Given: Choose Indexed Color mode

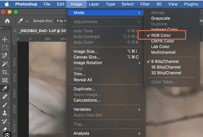Looking at the screenshot, I should point(164,29).
